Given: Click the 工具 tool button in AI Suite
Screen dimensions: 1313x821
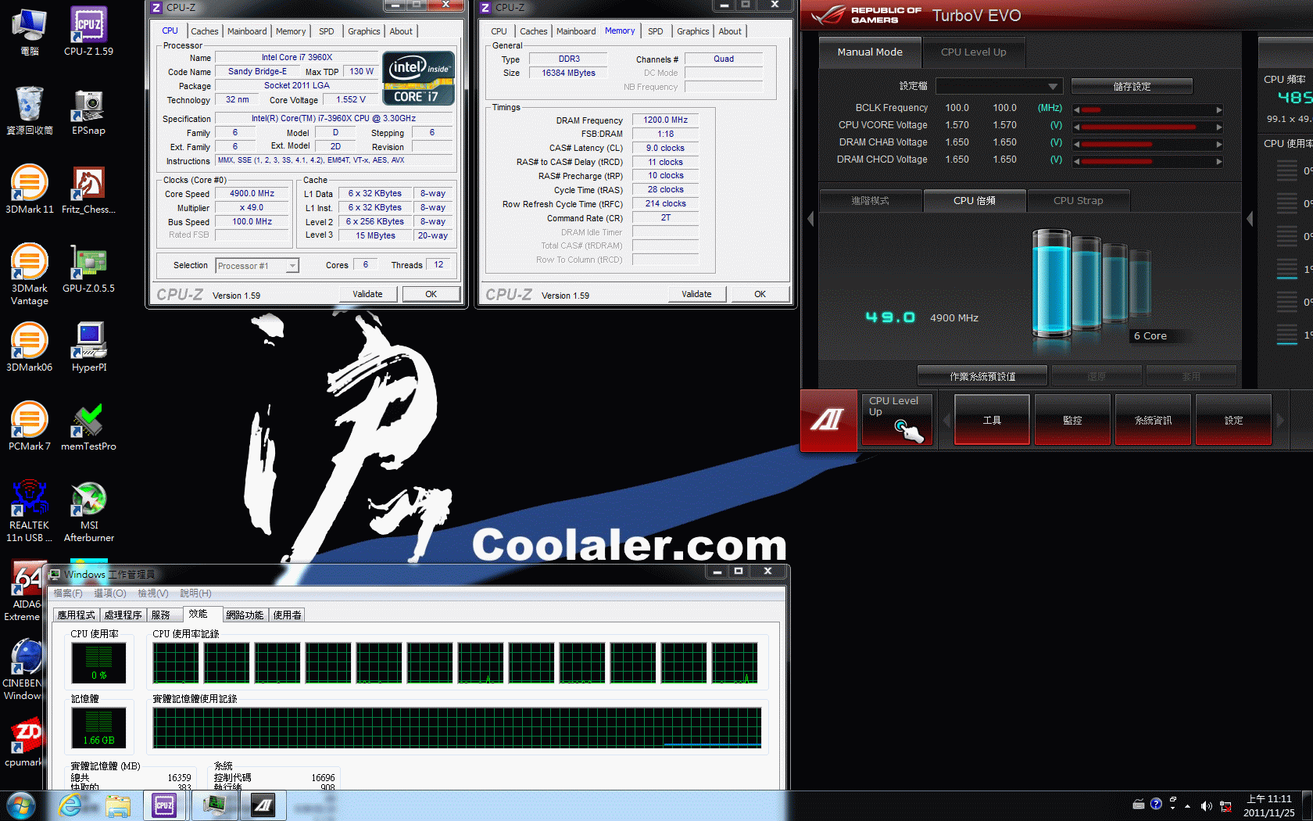Looking at the screenshot, I should tap(992, 420).
